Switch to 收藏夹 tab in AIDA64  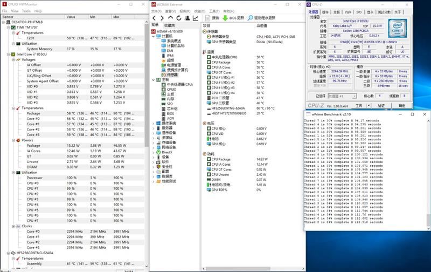[169, 25]
